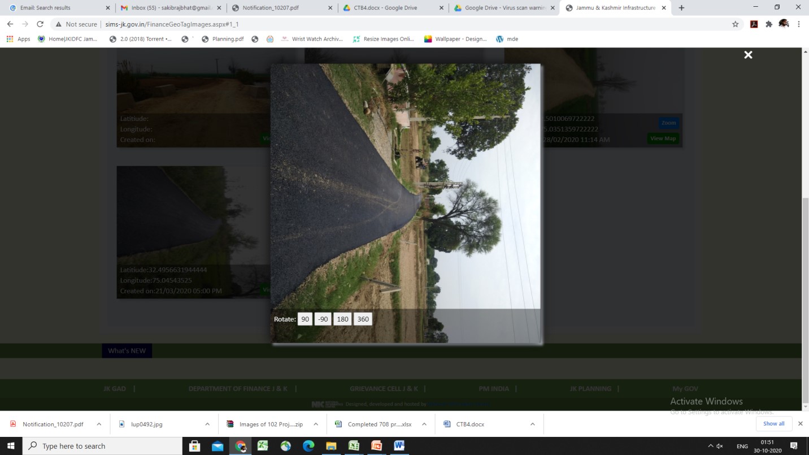Image resolution: width=809 pixels, height=455 pixels.
Task: Reload the current page
Action: 40,24
